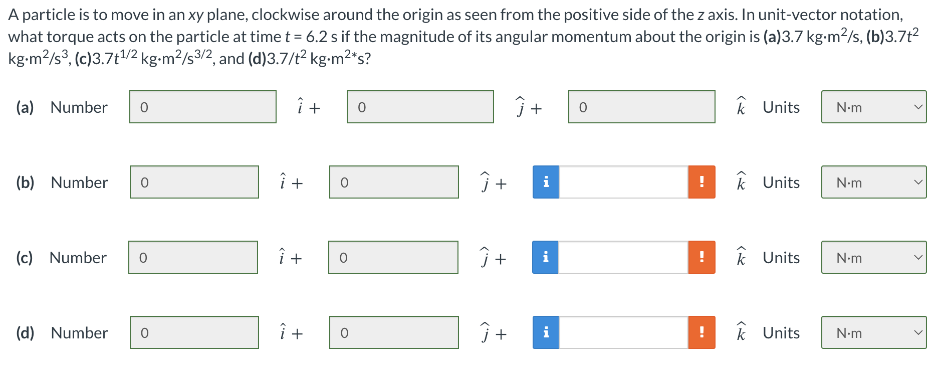Click the ĵ component field in part (b)
935x366 pixels.
(x=394, y=182)
